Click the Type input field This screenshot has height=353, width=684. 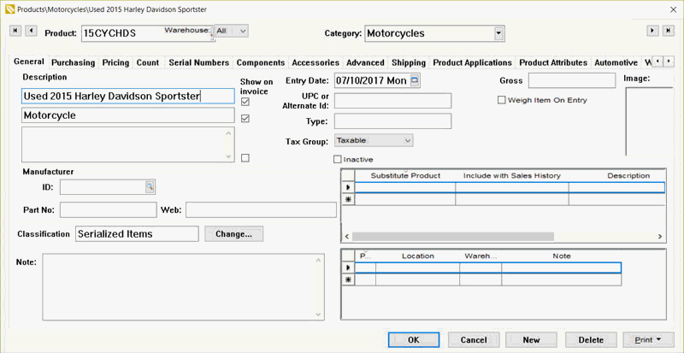(392, 121)
